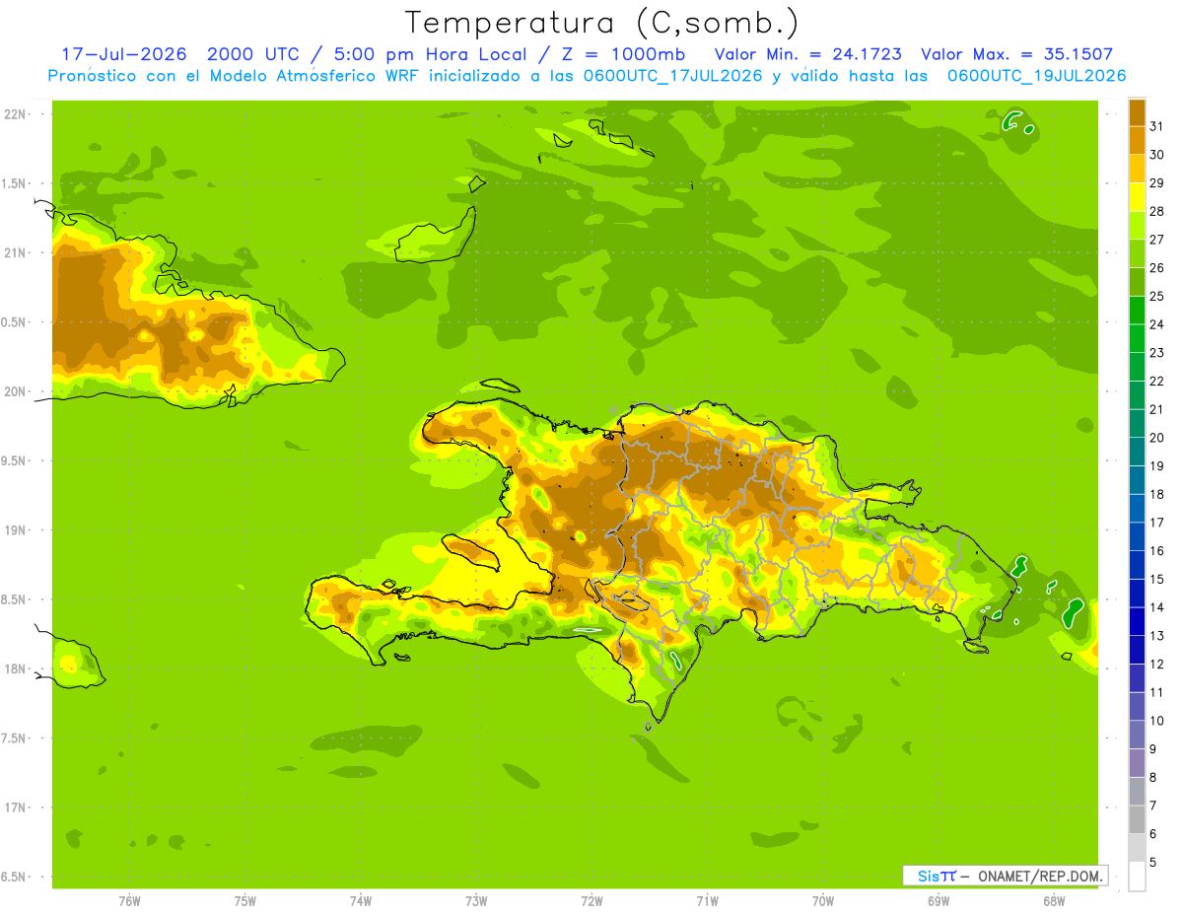This screenshot has width=1183, height=914.
Task: Click the '13' label on the color scale
Action: tap(1157, 636)
